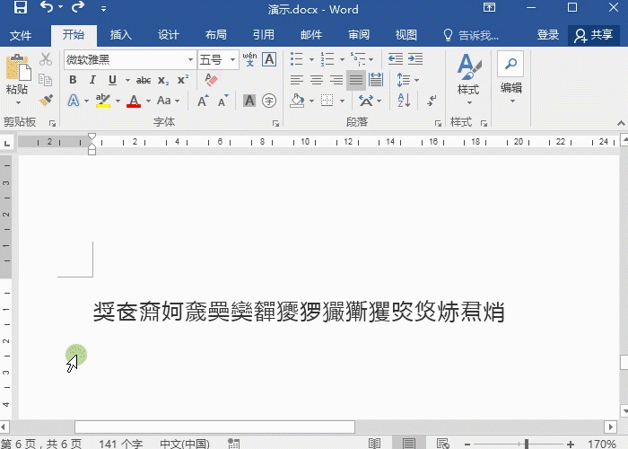The image size is (628, 449).
Task: Toggle justify alignment
Action: point(355,80)
